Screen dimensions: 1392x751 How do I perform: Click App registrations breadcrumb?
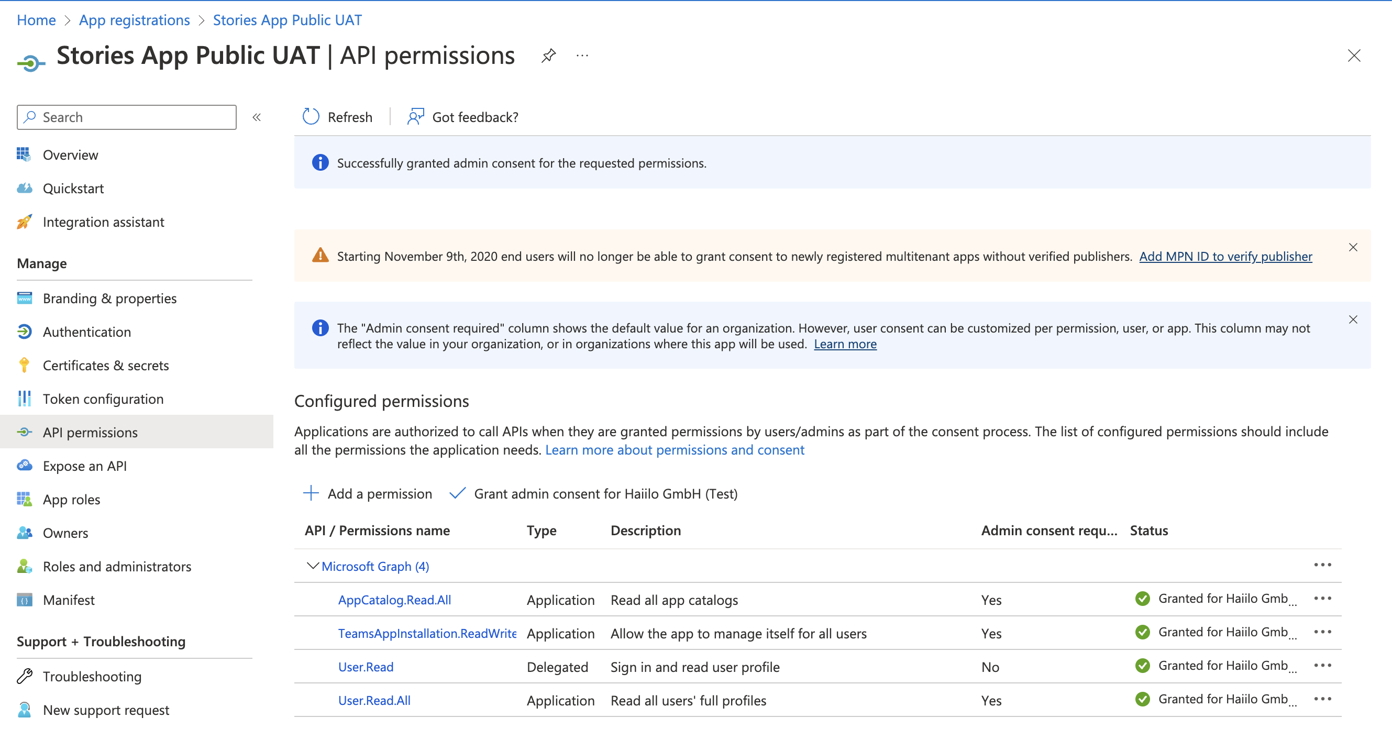135,20
